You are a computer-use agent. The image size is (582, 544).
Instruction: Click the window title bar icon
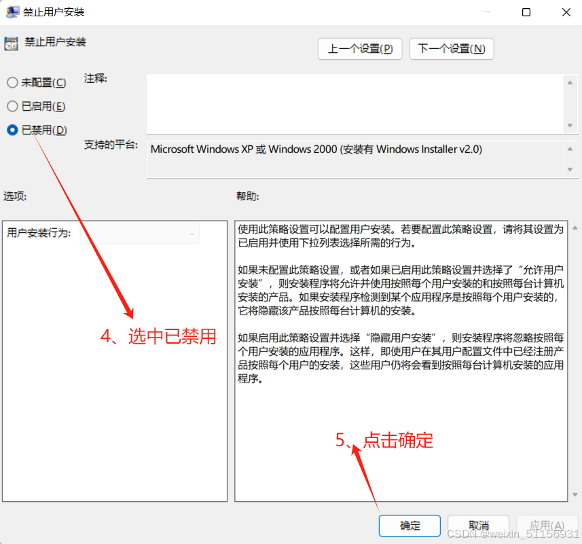[12, 12]
